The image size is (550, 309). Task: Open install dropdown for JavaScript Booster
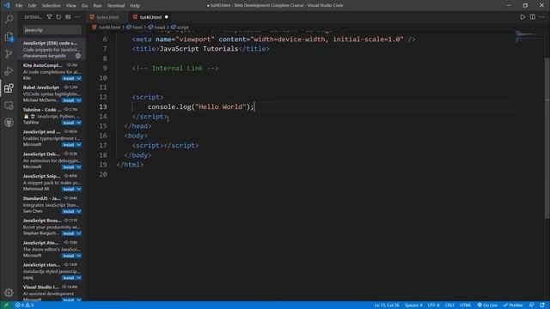tap(79, 233)
